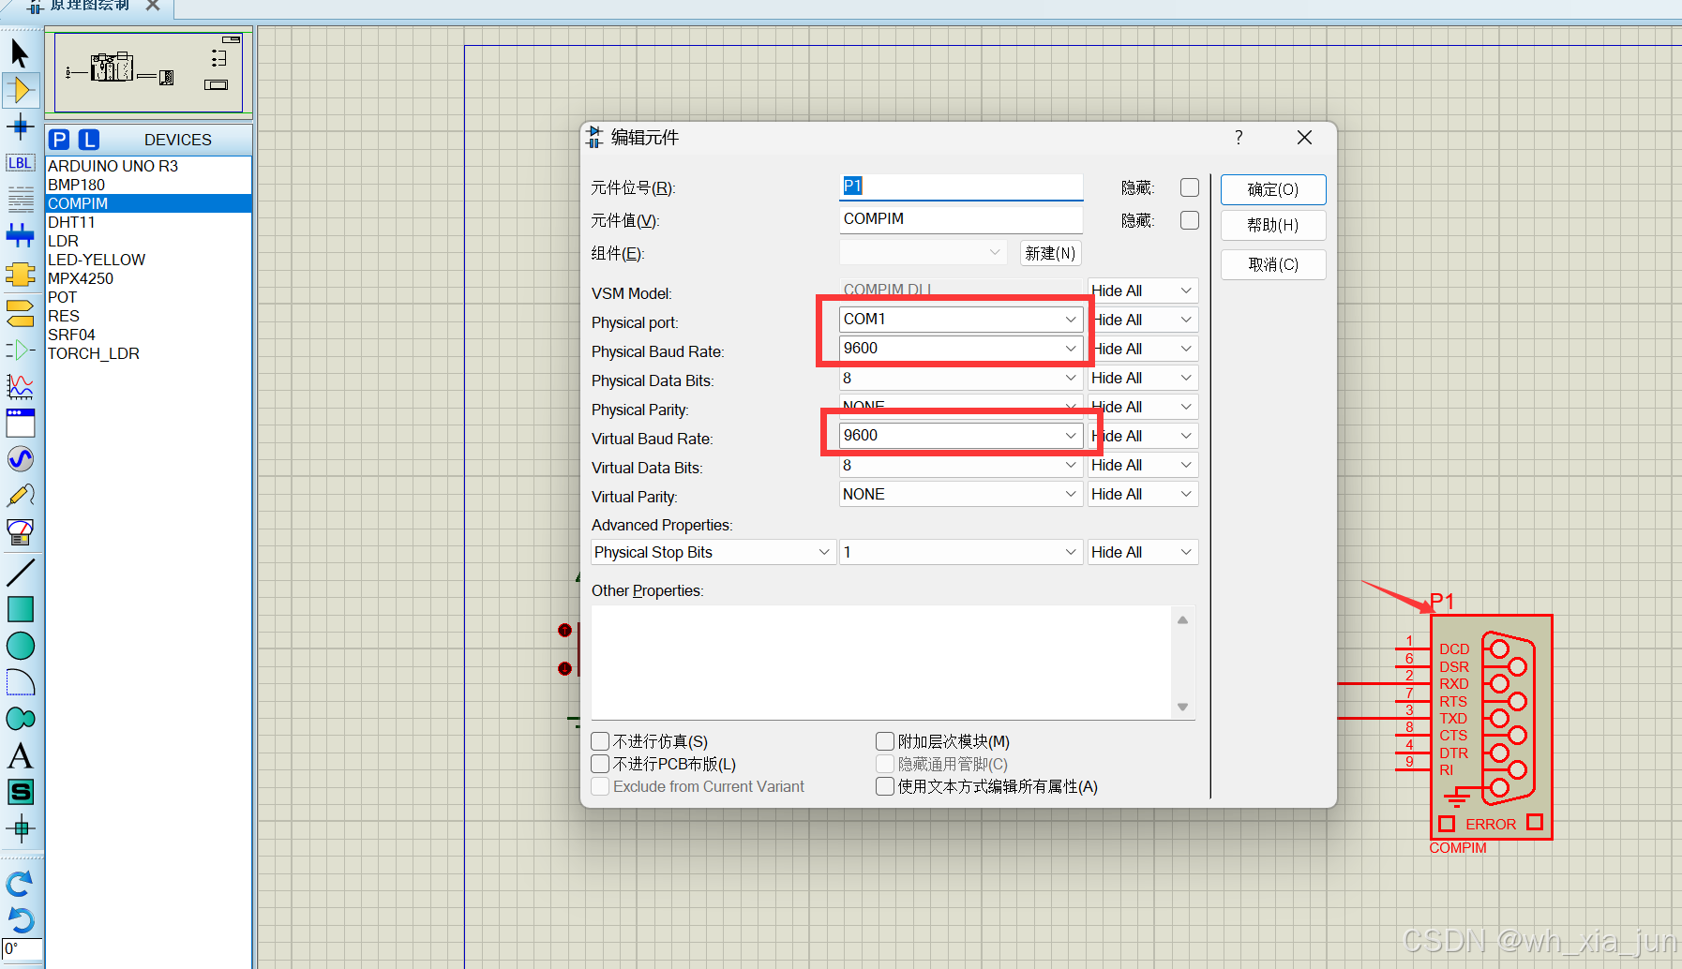Select the Selection Mode arrow tool
Viewport: 1682px width, 969px height.
[x=20, y=53]
